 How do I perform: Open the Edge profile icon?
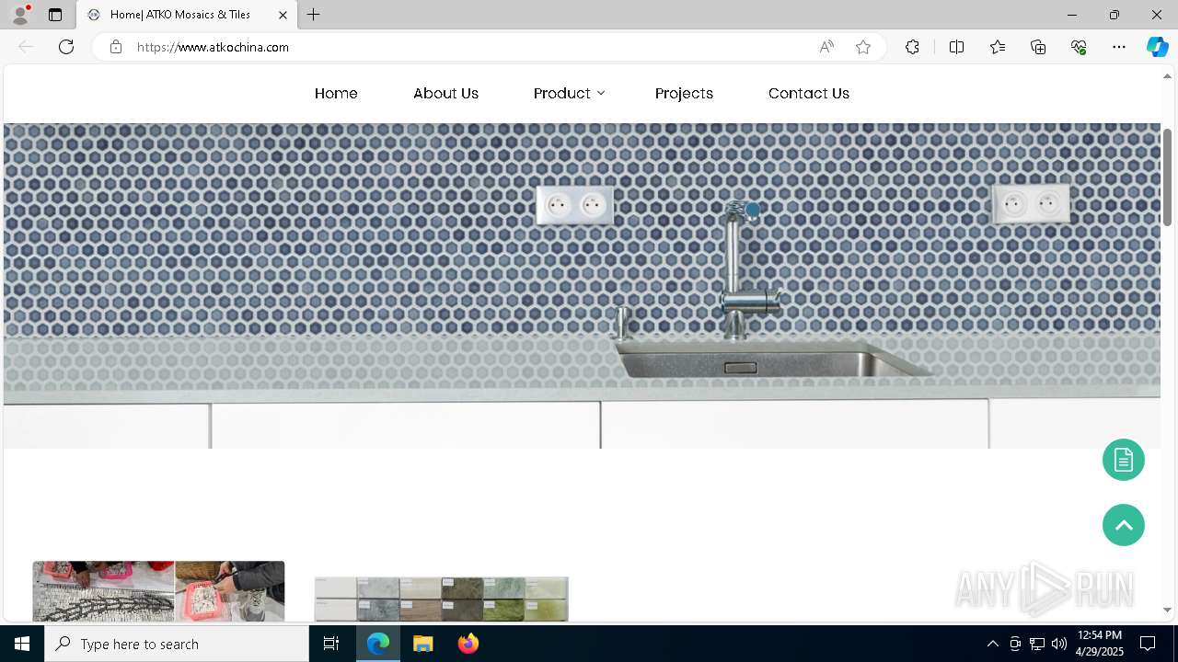(20, 15)
